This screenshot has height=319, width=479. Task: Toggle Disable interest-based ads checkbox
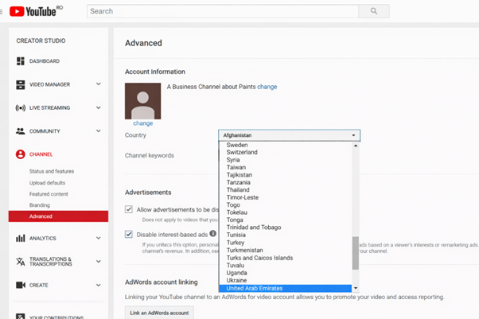(129, 235)
